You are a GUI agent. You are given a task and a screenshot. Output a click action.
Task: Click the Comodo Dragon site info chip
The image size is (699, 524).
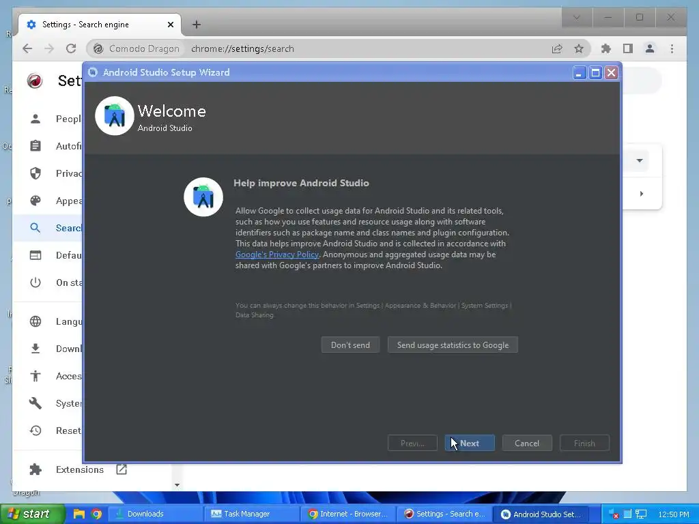137,48
